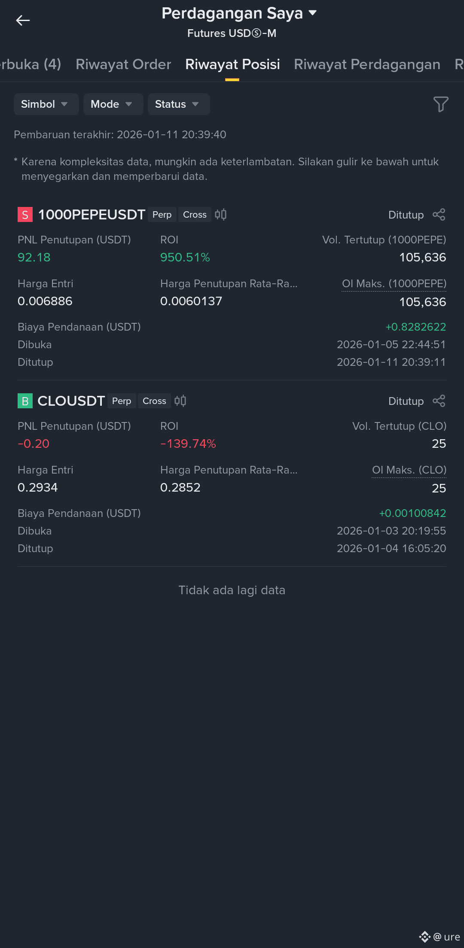This screenshot has height=948, width=464.
Task: Open 1000PEPEUSDT candlestick chart icon
Action: click(x=220, y=214)
